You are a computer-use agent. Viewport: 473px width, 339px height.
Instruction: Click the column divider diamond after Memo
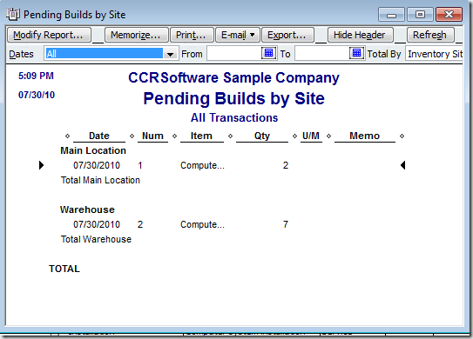coord(402,136)
